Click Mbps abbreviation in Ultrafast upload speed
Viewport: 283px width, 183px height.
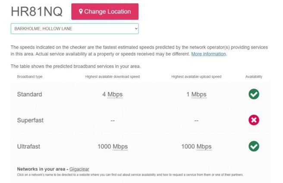point(204,147)
